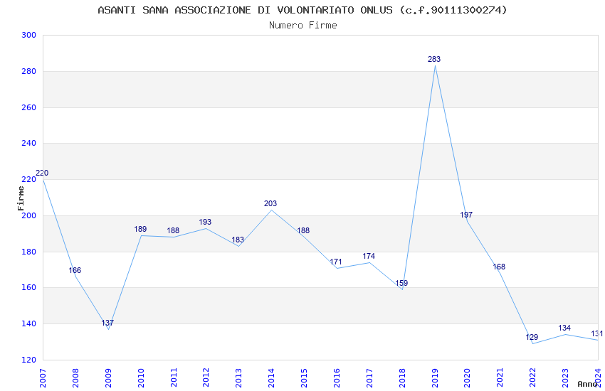The image size is (605, 391).
Task: Click x-axis year 2023
Action: (x=565, y=378)
